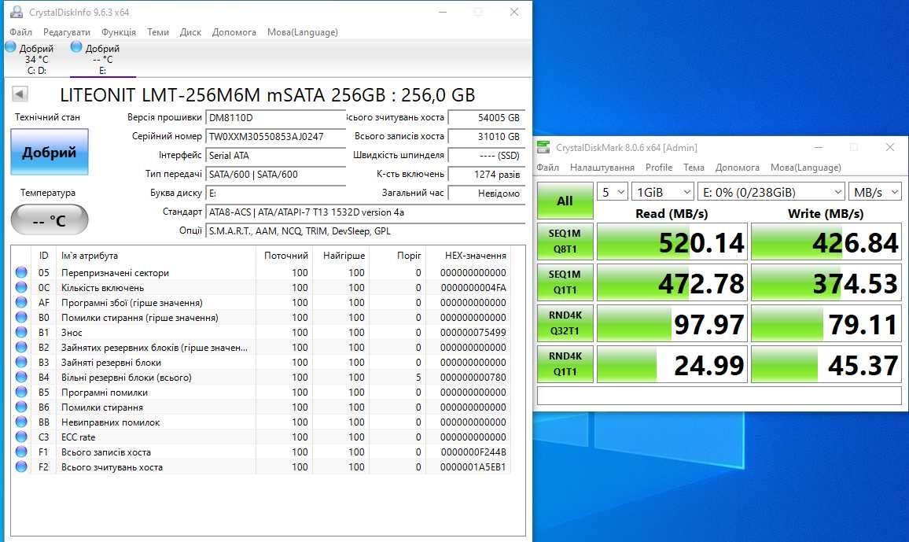This screenshot has width=909, height=542.
Task: Click the CrystalDiskMark comment text box
Action: click(x=719, y=396)
